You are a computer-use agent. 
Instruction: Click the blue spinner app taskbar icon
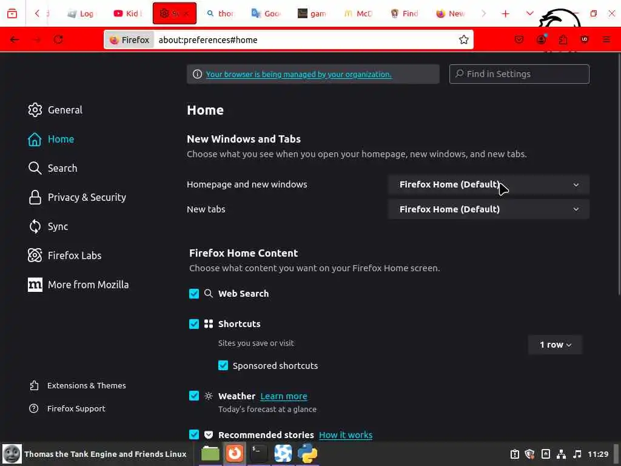coord(283,454)
